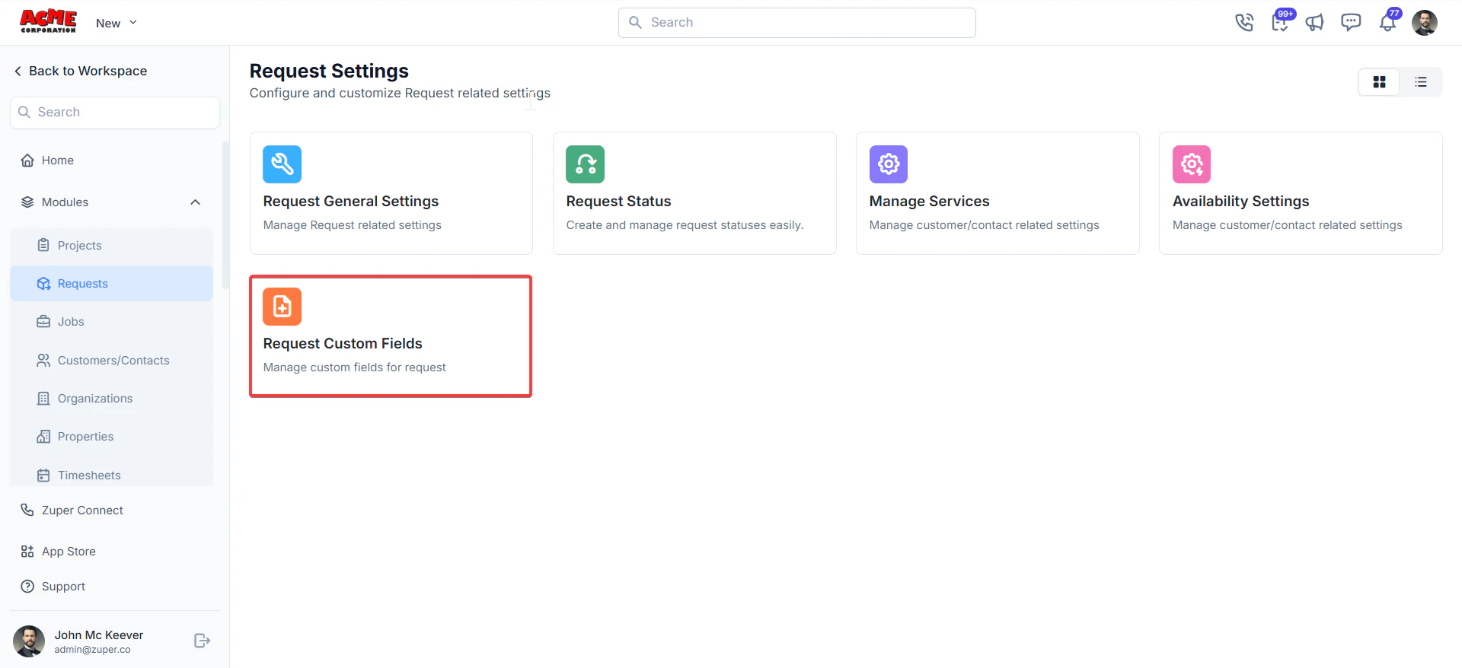Open notifications bell with 77 badge

1388,21
